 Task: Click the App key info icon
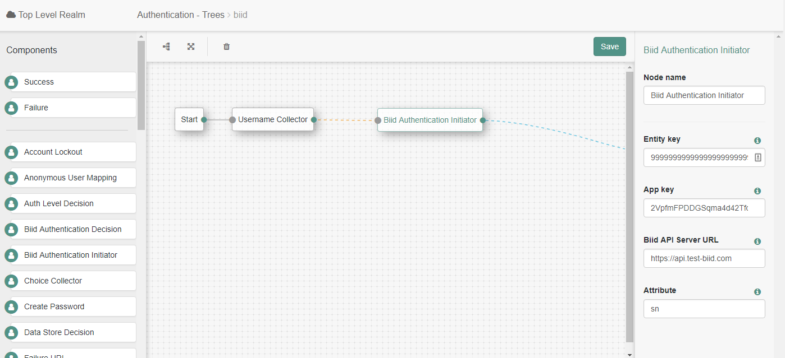point(757,191)
